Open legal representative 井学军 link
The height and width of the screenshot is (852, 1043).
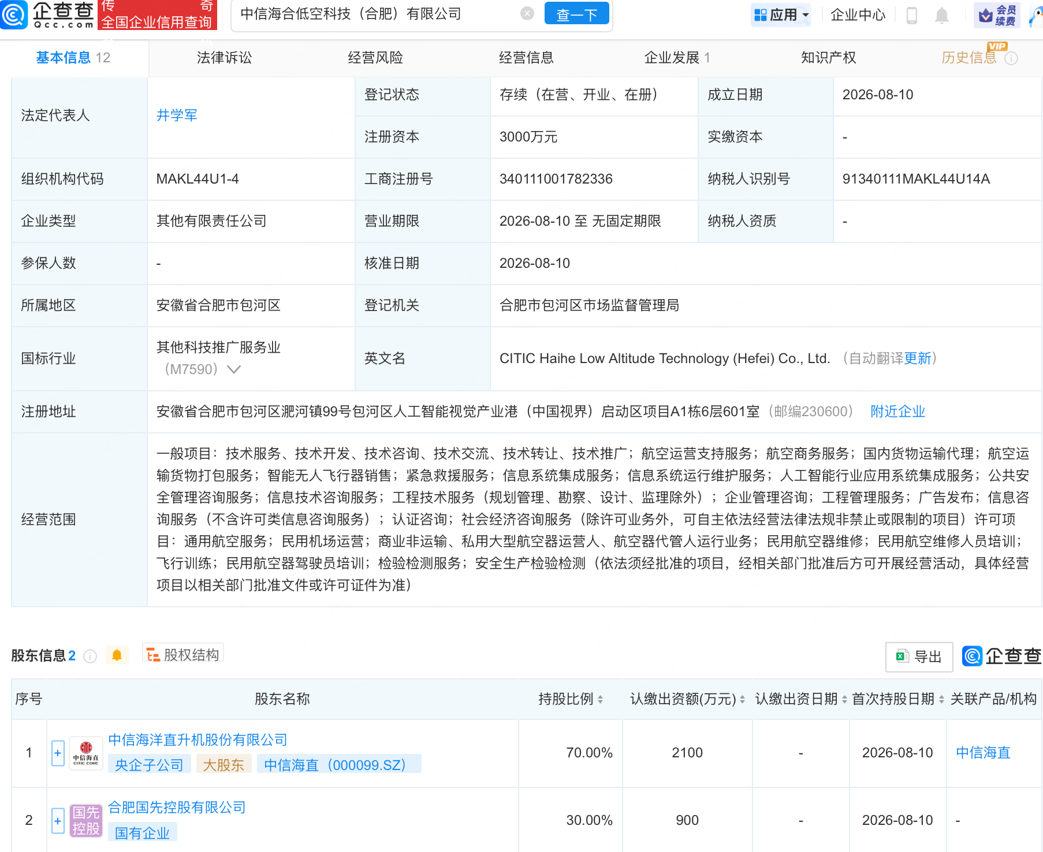pos(177,115)
